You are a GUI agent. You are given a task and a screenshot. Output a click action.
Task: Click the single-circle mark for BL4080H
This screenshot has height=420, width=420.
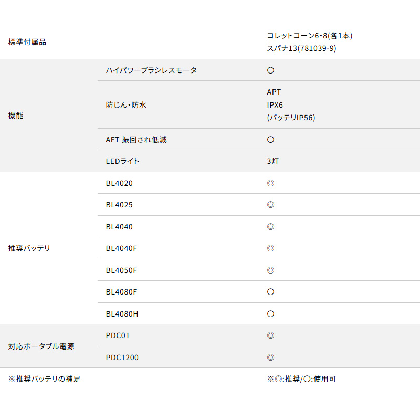[270, 313]
